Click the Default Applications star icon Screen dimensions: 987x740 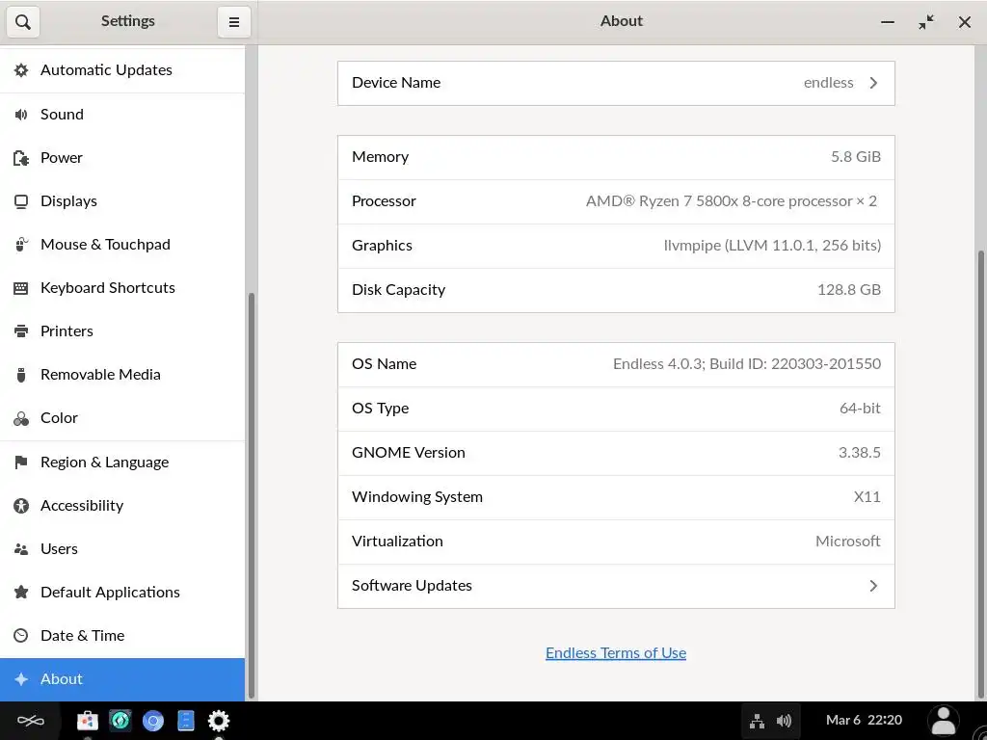(x=21, y=593)
